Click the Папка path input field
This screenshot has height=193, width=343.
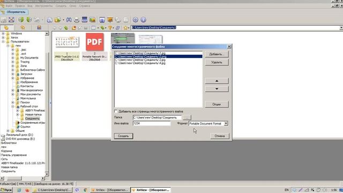(x=157, y=117)
